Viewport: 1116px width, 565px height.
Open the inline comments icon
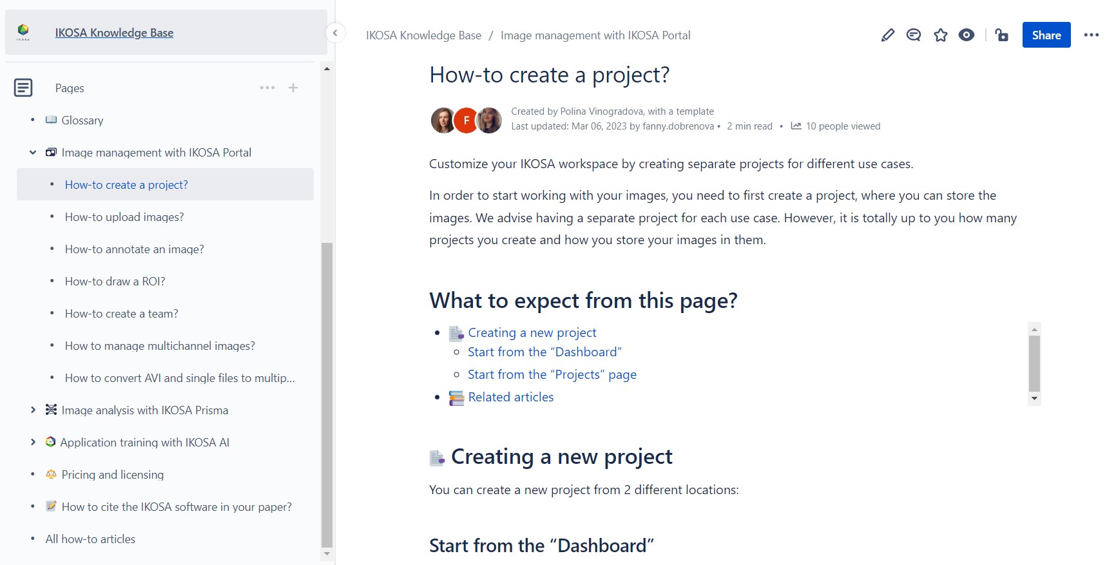[x=913, y=35]
